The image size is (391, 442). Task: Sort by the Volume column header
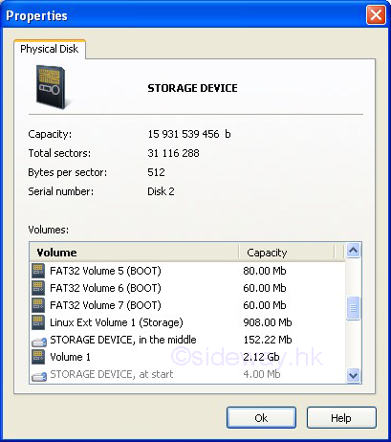[134, 253]
